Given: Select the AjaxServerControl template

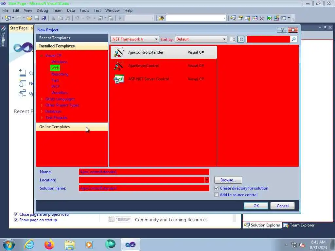Looking at the screenshot, I should point(164,66).
